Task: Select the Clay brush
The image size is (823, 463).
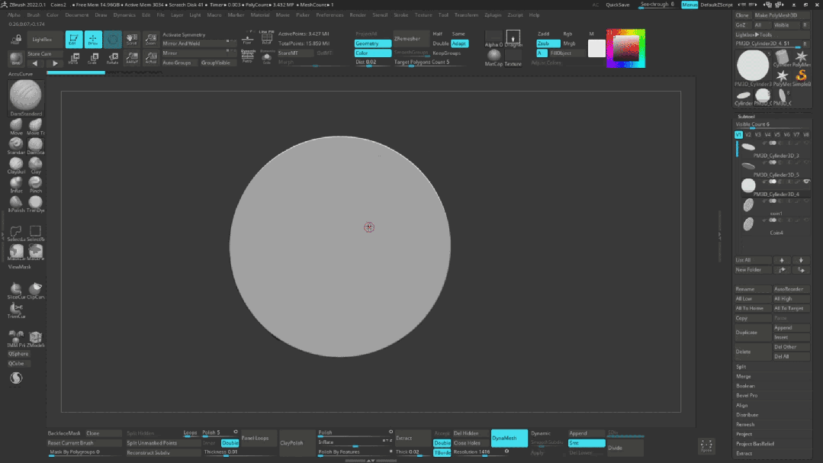Action: coord(36,165)
